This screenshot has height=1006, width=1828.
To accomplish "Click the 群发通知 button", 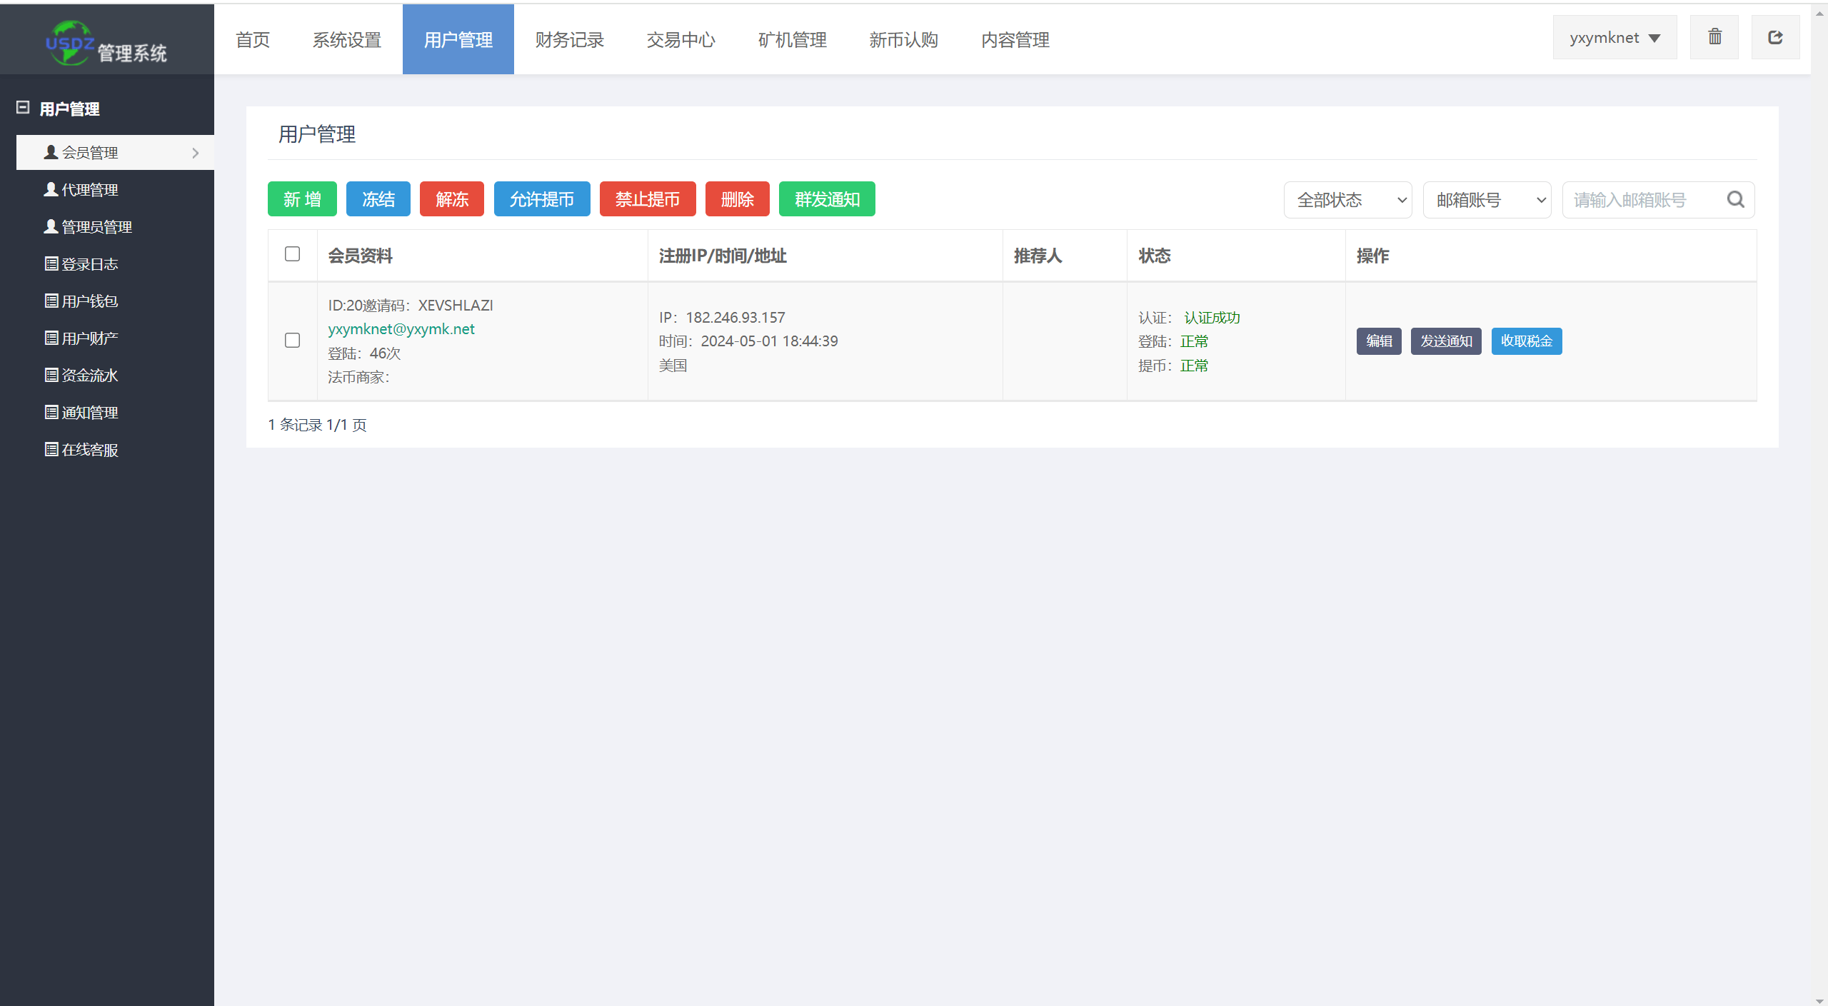I will pyautogui.click(x=827, y=199).
